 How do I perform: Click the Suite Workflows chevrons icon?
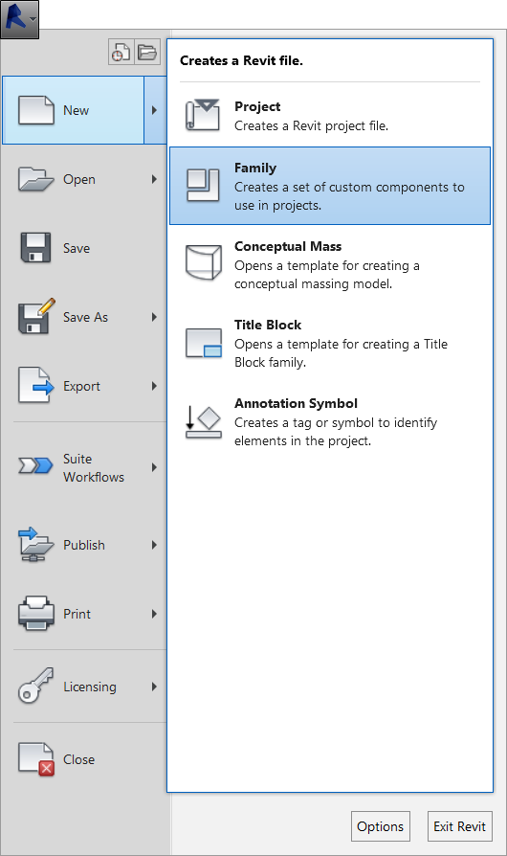pyautogui.click(x=35, y=465)
